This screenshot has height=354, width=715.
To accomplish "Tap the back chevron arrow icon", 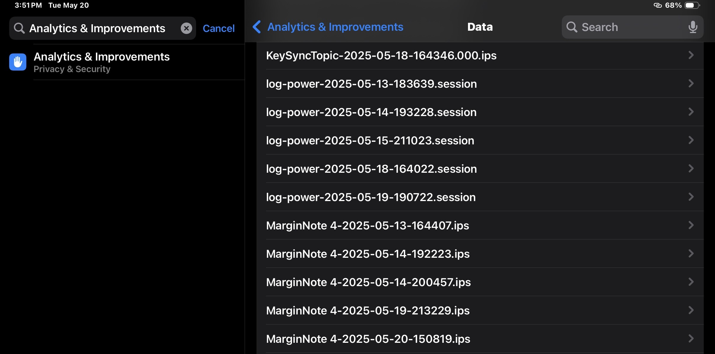I will coord(256,27).
